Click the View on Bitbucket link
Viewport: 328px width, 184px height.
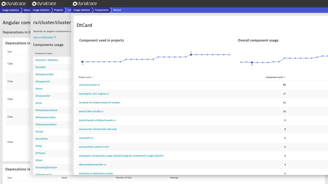pyautogui.click(x=43, y=37)
